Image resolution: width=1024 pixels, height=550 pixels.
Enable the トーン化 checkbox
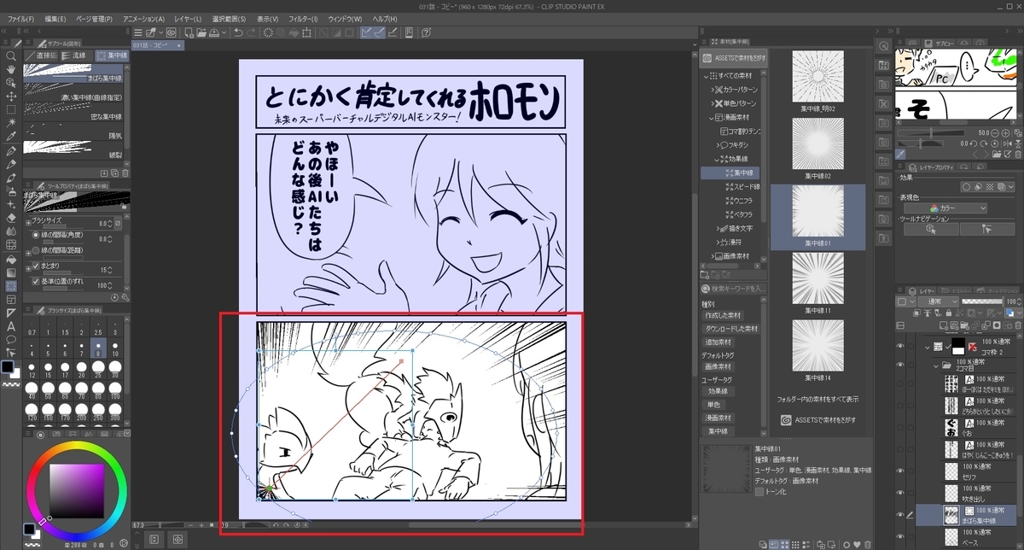(759, 492)
